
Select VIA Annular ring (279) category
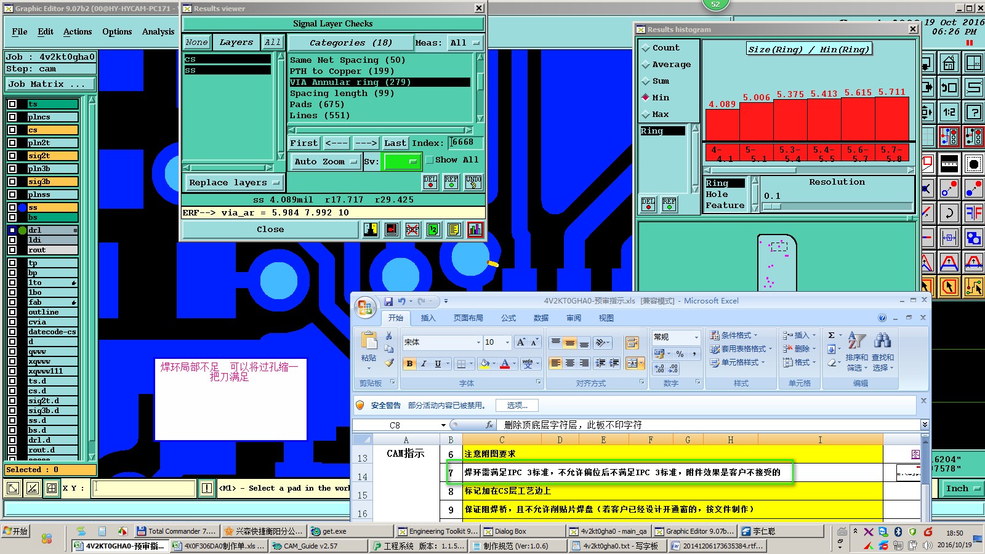380,82
